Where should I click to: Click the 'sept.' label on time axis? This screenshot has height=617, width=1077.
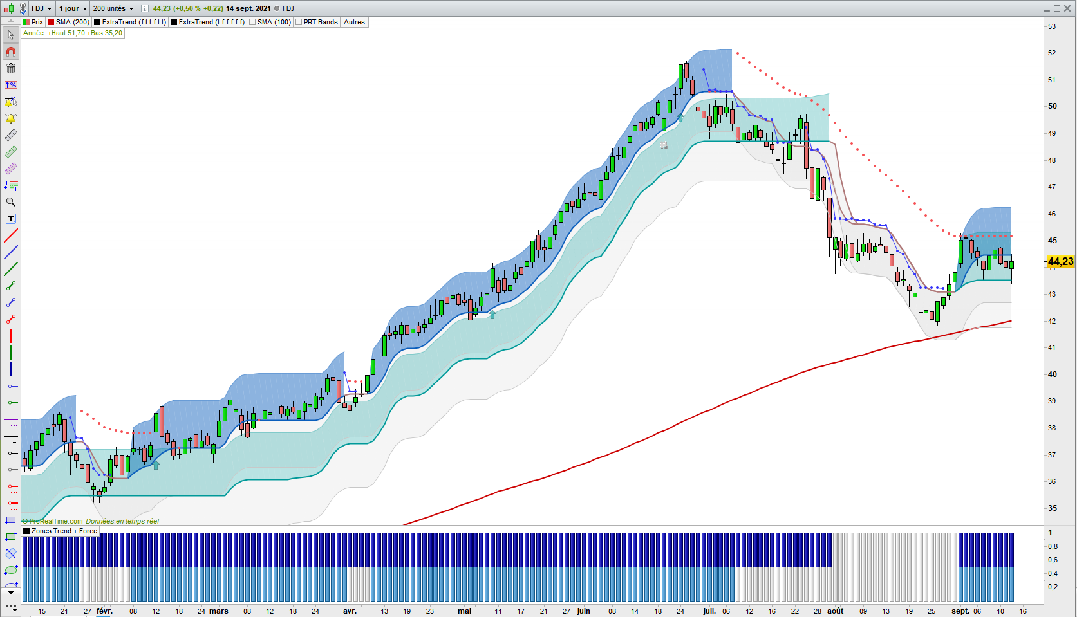(x=960, y=611)
